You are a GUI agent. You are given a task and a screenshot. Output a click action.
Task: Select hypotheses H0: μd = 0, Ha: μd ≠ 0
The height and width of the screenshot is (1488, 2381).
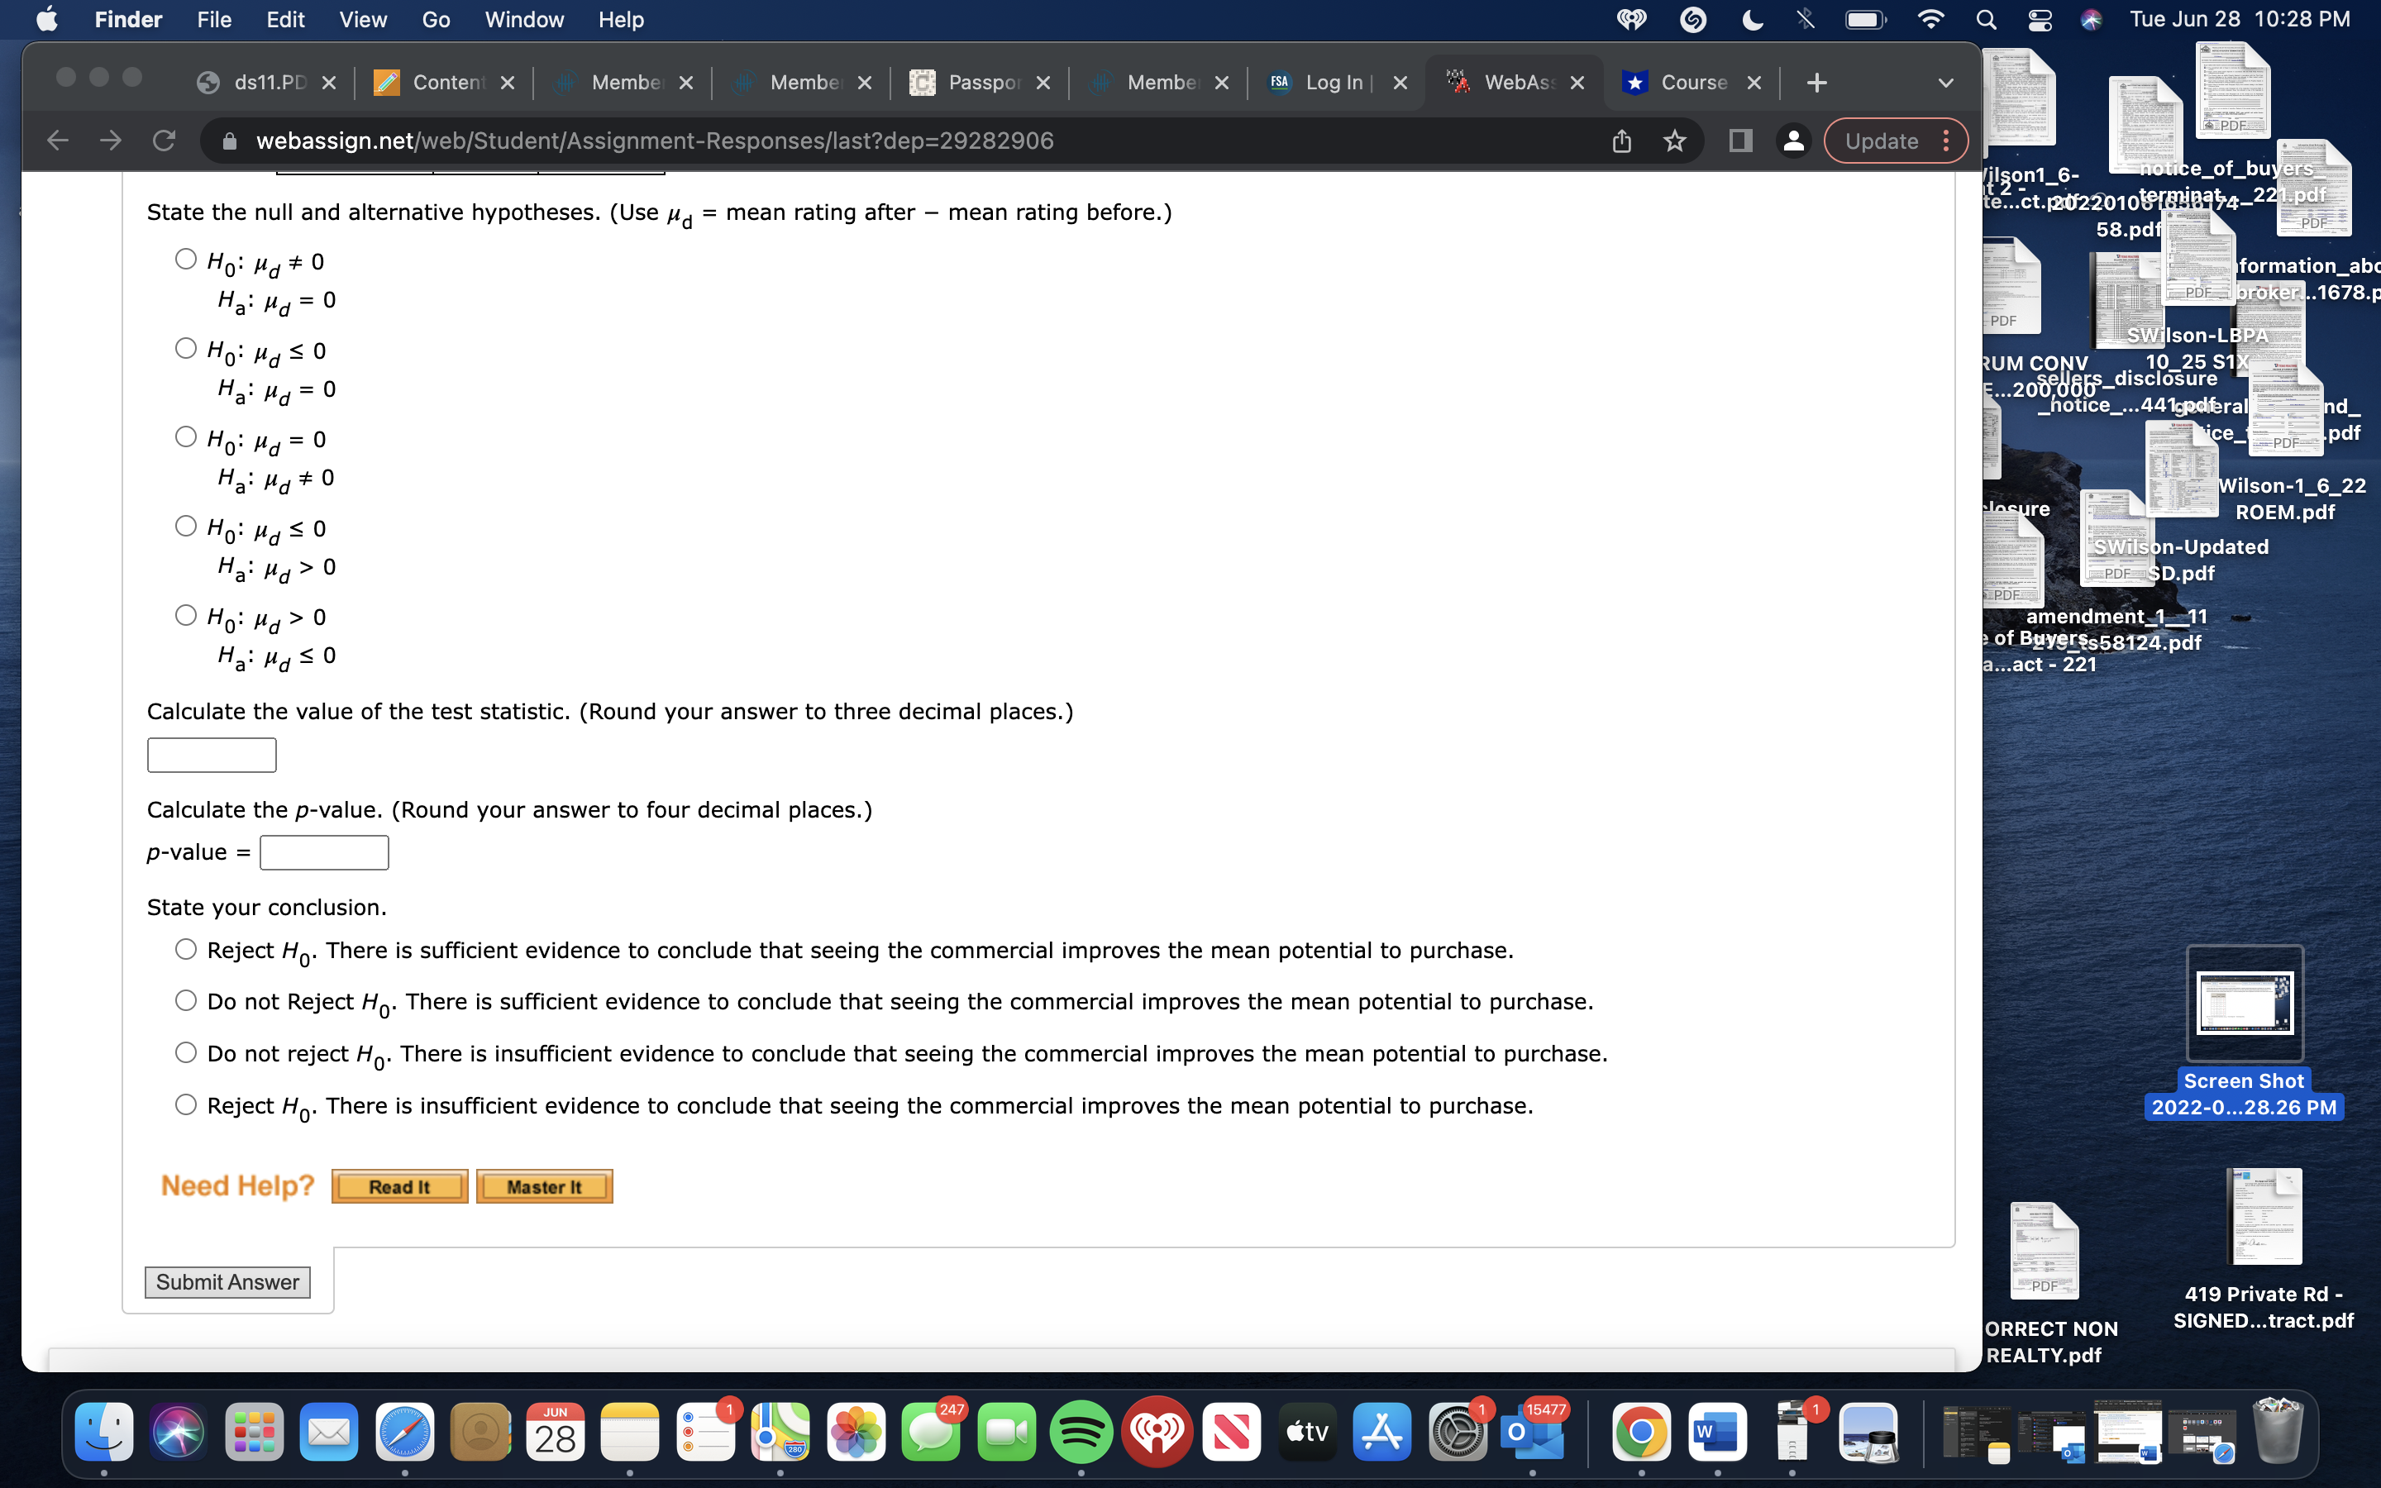coord(186,437)
